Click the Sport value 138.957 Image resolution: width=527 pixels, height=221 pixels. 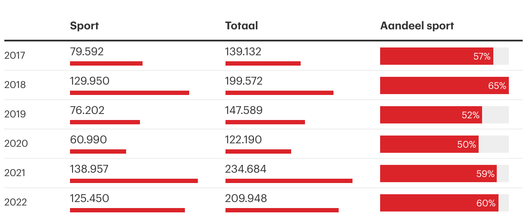89,169
